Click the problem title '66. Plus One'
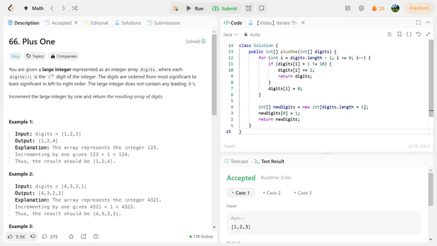Viewport: 437px width, 246px height. point(31,42)
